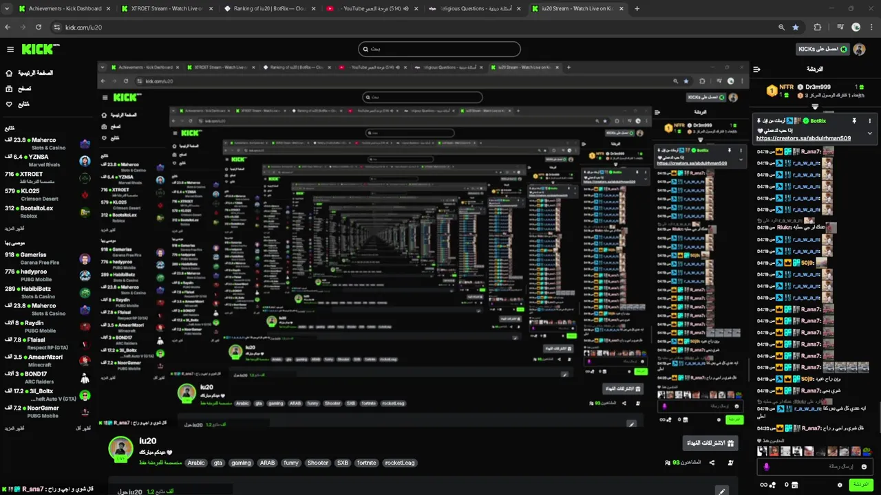Switch to the XTROET Stream tab

(167, 9)
